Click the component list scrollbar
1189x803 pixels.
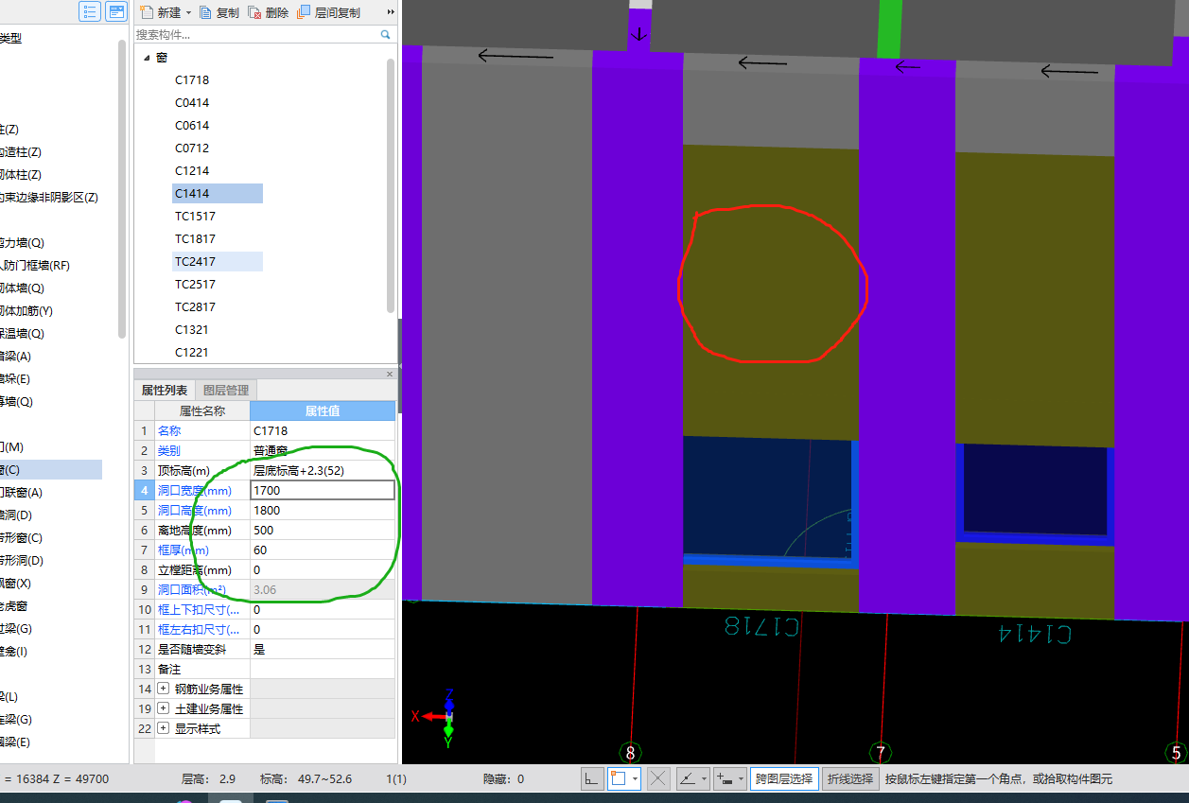coord(391,185)
